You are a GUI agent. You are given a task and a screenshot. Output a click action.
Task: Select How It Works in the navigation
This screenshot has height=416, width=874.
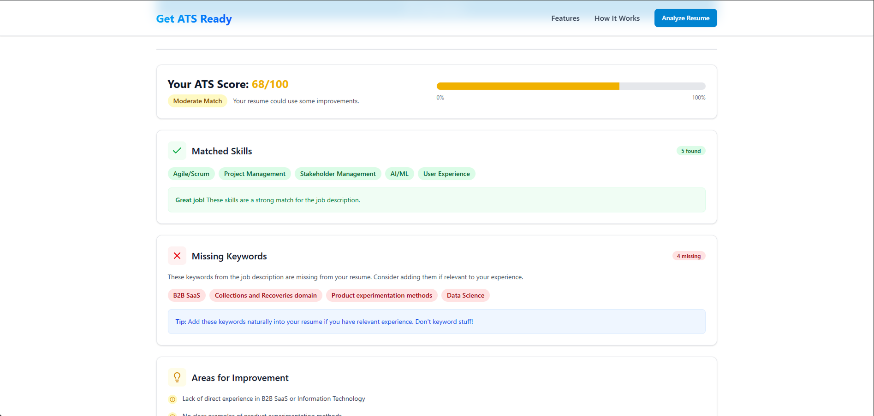click(x=617, y=18)
